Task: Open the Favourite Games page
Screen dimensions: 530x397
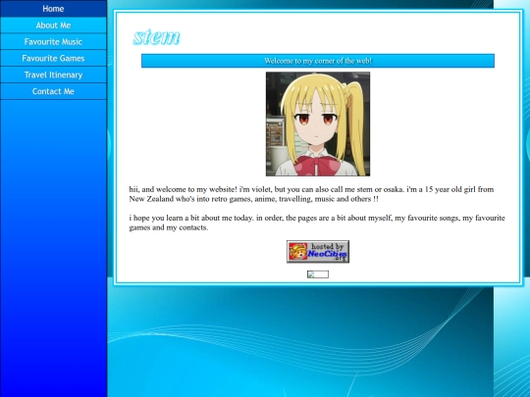Action: 53,58
